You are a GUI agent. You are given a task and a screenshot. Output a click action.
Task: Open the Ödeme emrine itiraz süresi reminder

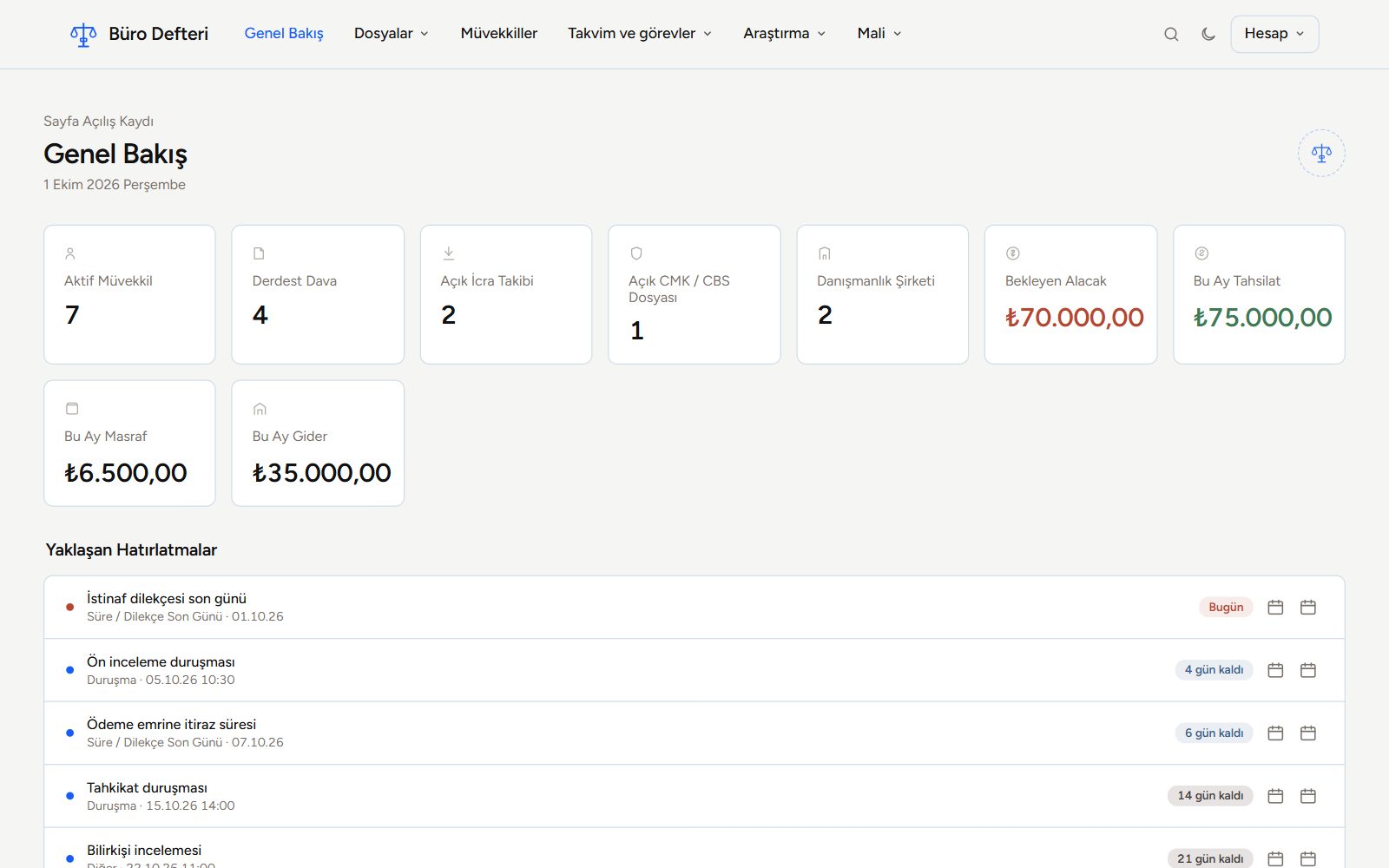pyautogui.click(x=694, y=733)
